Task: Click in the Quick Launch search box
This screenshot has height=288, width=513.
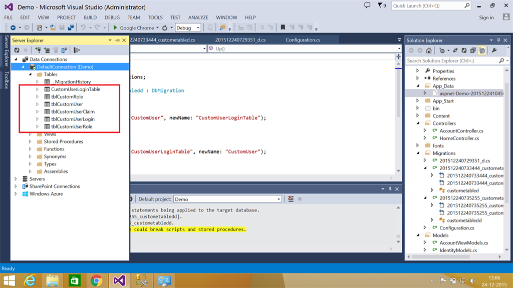Action: coord(428,6)
